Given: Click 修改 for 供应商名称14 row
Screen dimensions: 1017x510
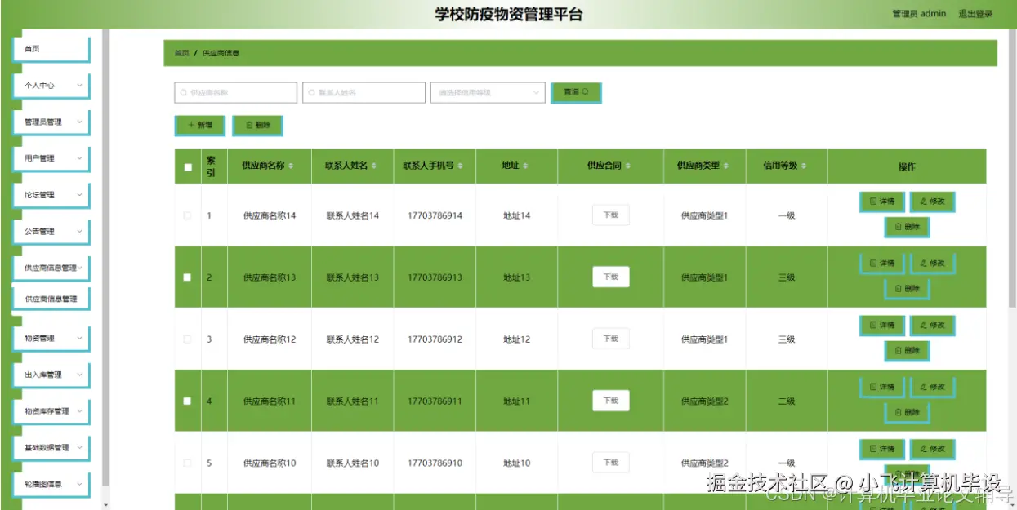Looking at the screenshot, I should pos(932,202).
